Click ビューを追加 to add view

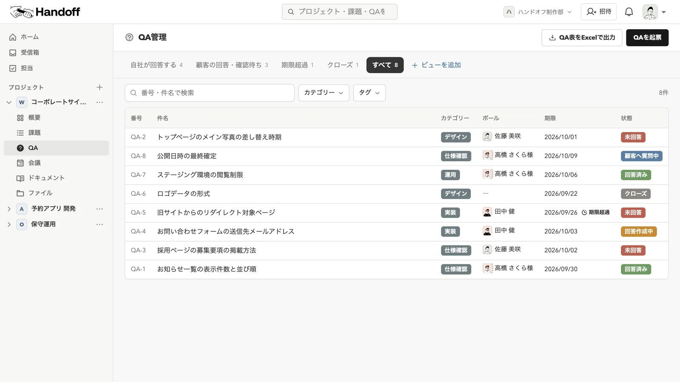pos(436,65)
